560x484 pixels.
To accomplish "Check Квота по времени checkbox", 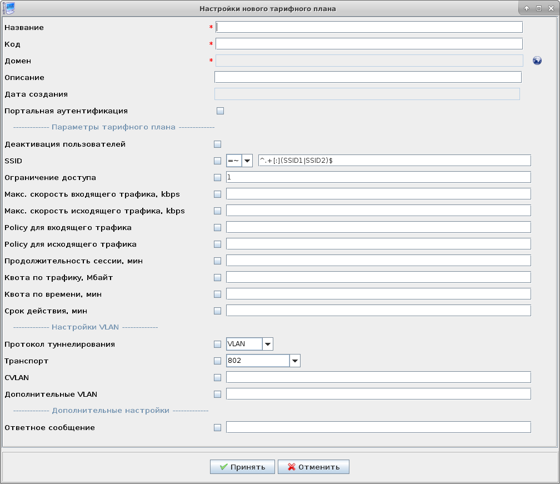I will point(218,295).
